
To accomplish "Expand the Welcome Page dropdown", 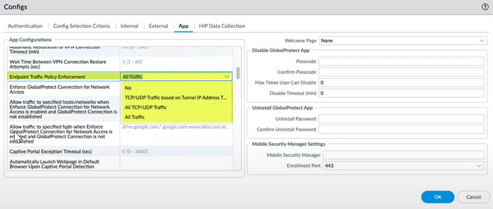I will tap(481, 41).
